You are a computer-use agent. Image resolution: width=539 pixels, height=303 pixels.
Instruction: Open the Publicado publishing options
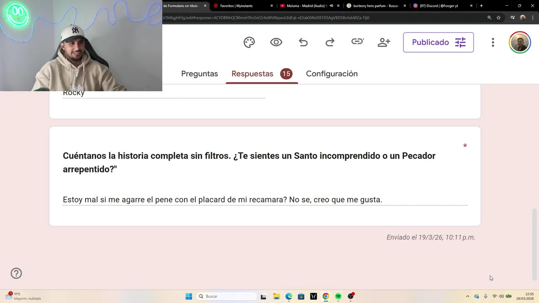(x=438, y=42)
